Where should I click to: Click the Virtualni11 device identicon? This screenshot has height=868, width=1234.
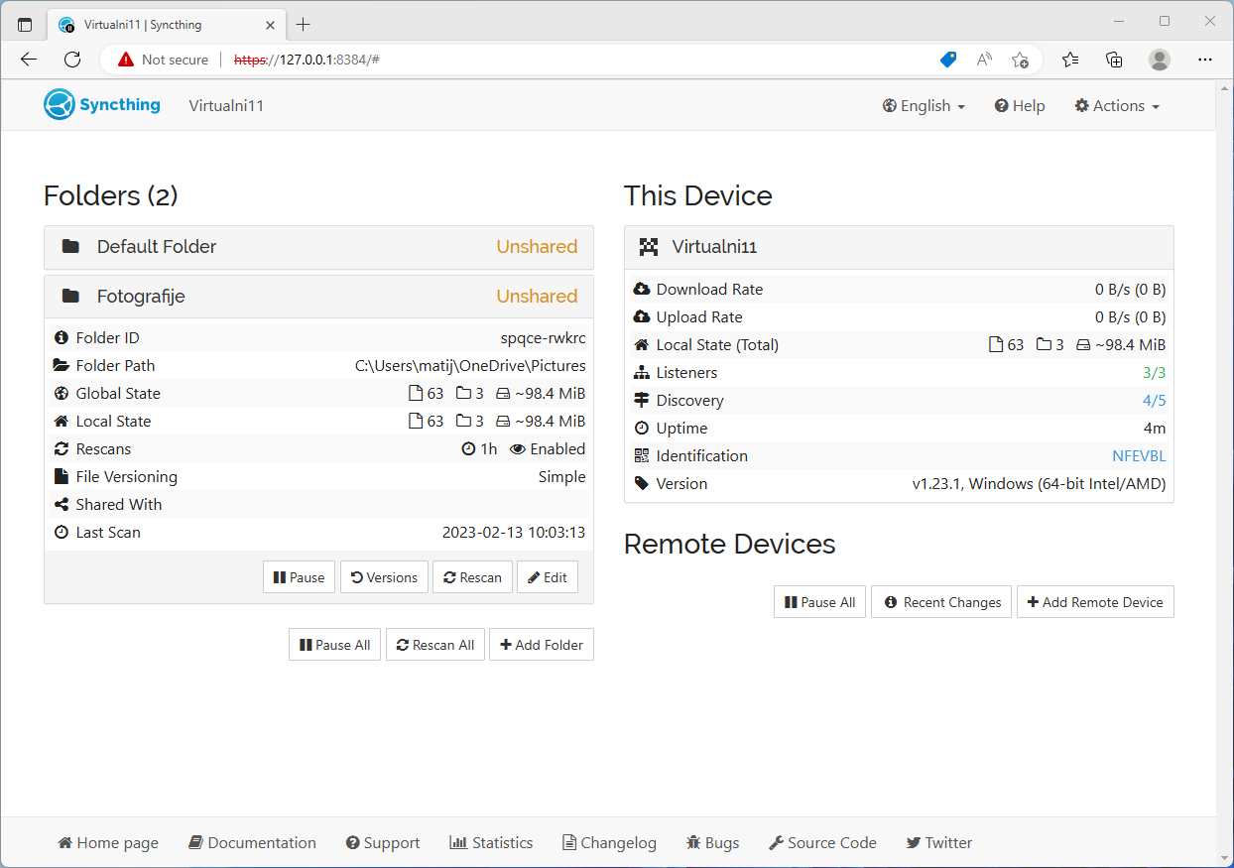coord(649,247)
